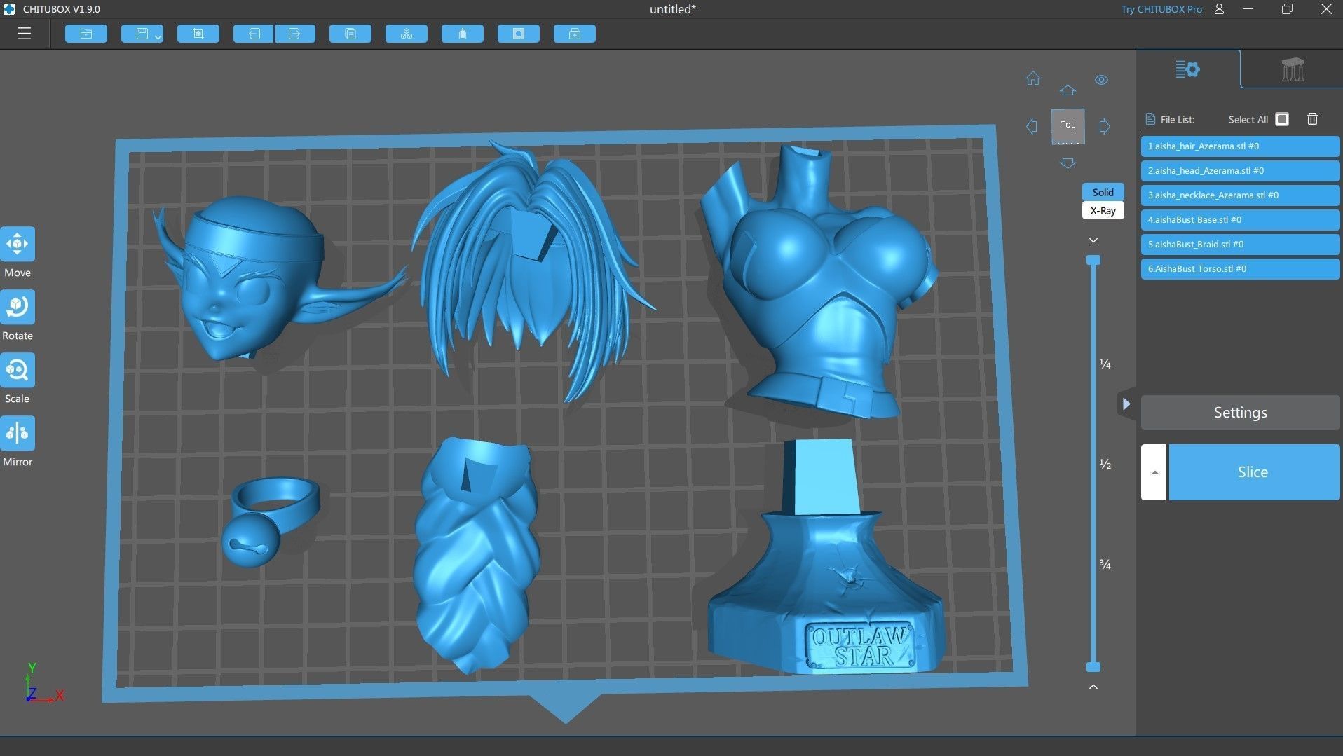Click the Save Project floppy icon
This screenshot has width=1343, height=756.
142,34
